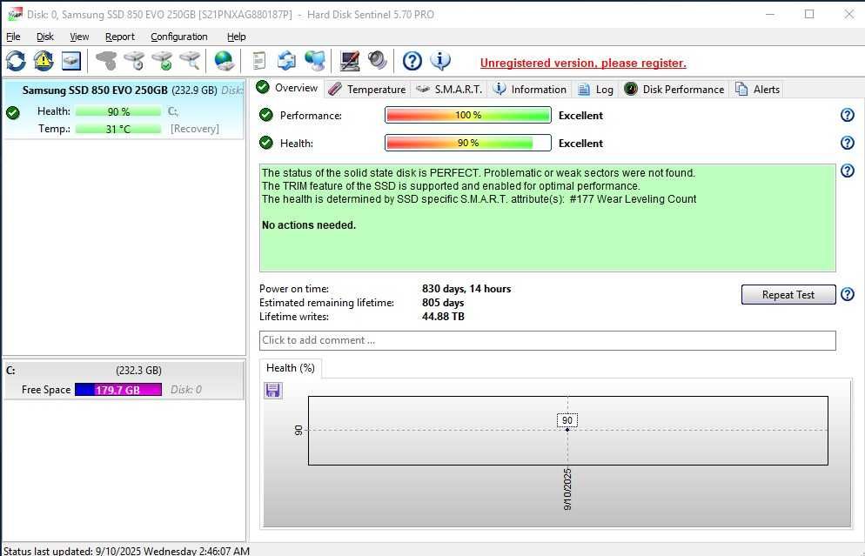The height and width of the screenshot is (556, 865).
Task: Click the green check beside Performance label
Action: tap(266, 115)
